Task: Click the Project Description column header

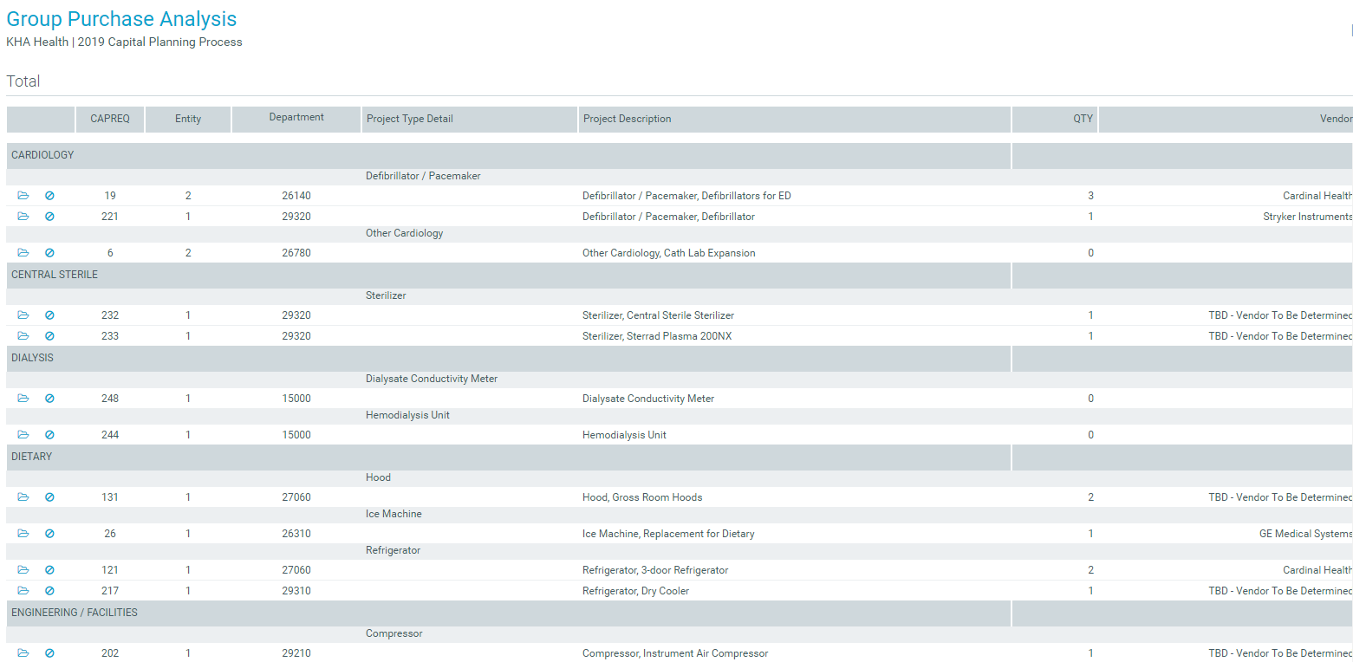Action: (x=794, y=120)
